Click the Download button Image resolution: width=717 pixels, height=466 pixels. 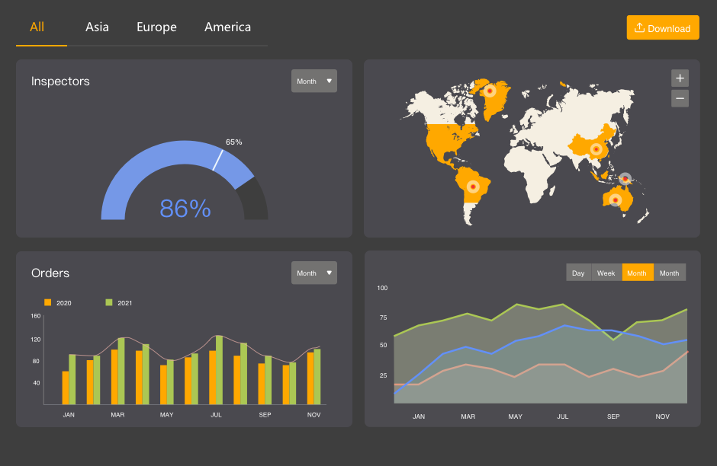coord(663,28)
